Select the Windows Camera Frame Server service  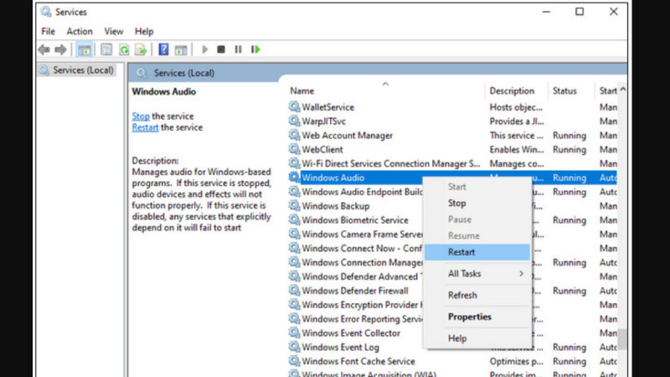pyautogui.click(x=362, y=234)
